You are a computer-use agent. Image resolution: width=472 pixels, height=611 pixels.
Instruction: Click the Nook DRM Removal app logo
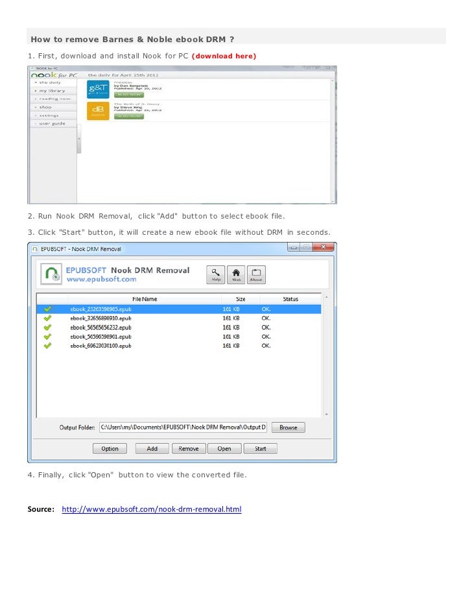[x=51, y=274]
